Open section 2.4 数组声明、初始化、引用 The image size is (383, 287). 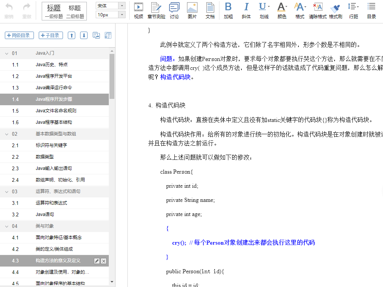click(x=54, y=180)
